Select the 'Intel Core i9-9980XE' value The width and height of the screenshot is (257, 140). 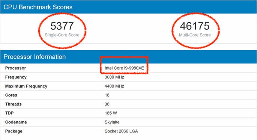click(x=124, y=68)
